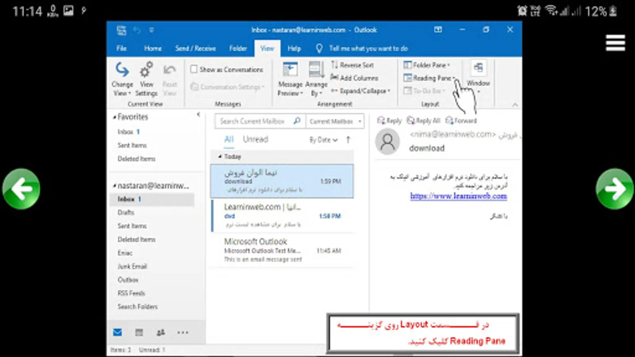Open the Message Preview menu
635x357 pixels.
tap(290, 79)
